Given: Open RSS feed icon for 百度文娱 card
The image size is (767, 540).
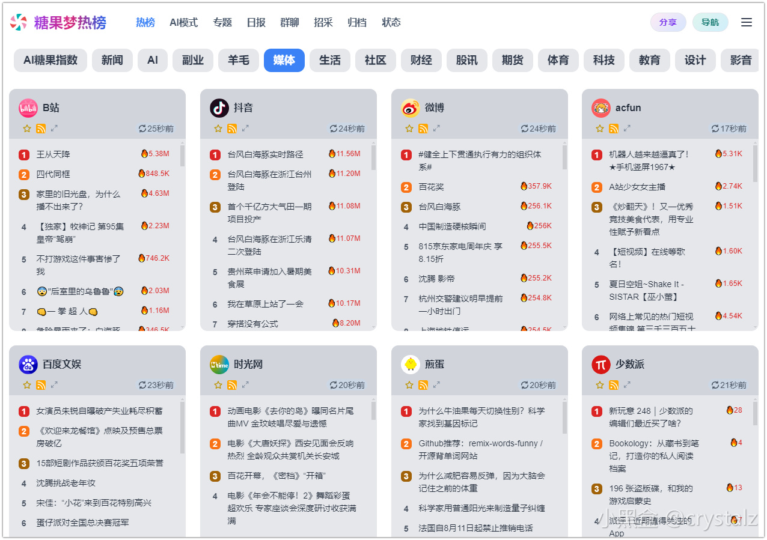Looking at the screenshot, I should coord(41,385).
